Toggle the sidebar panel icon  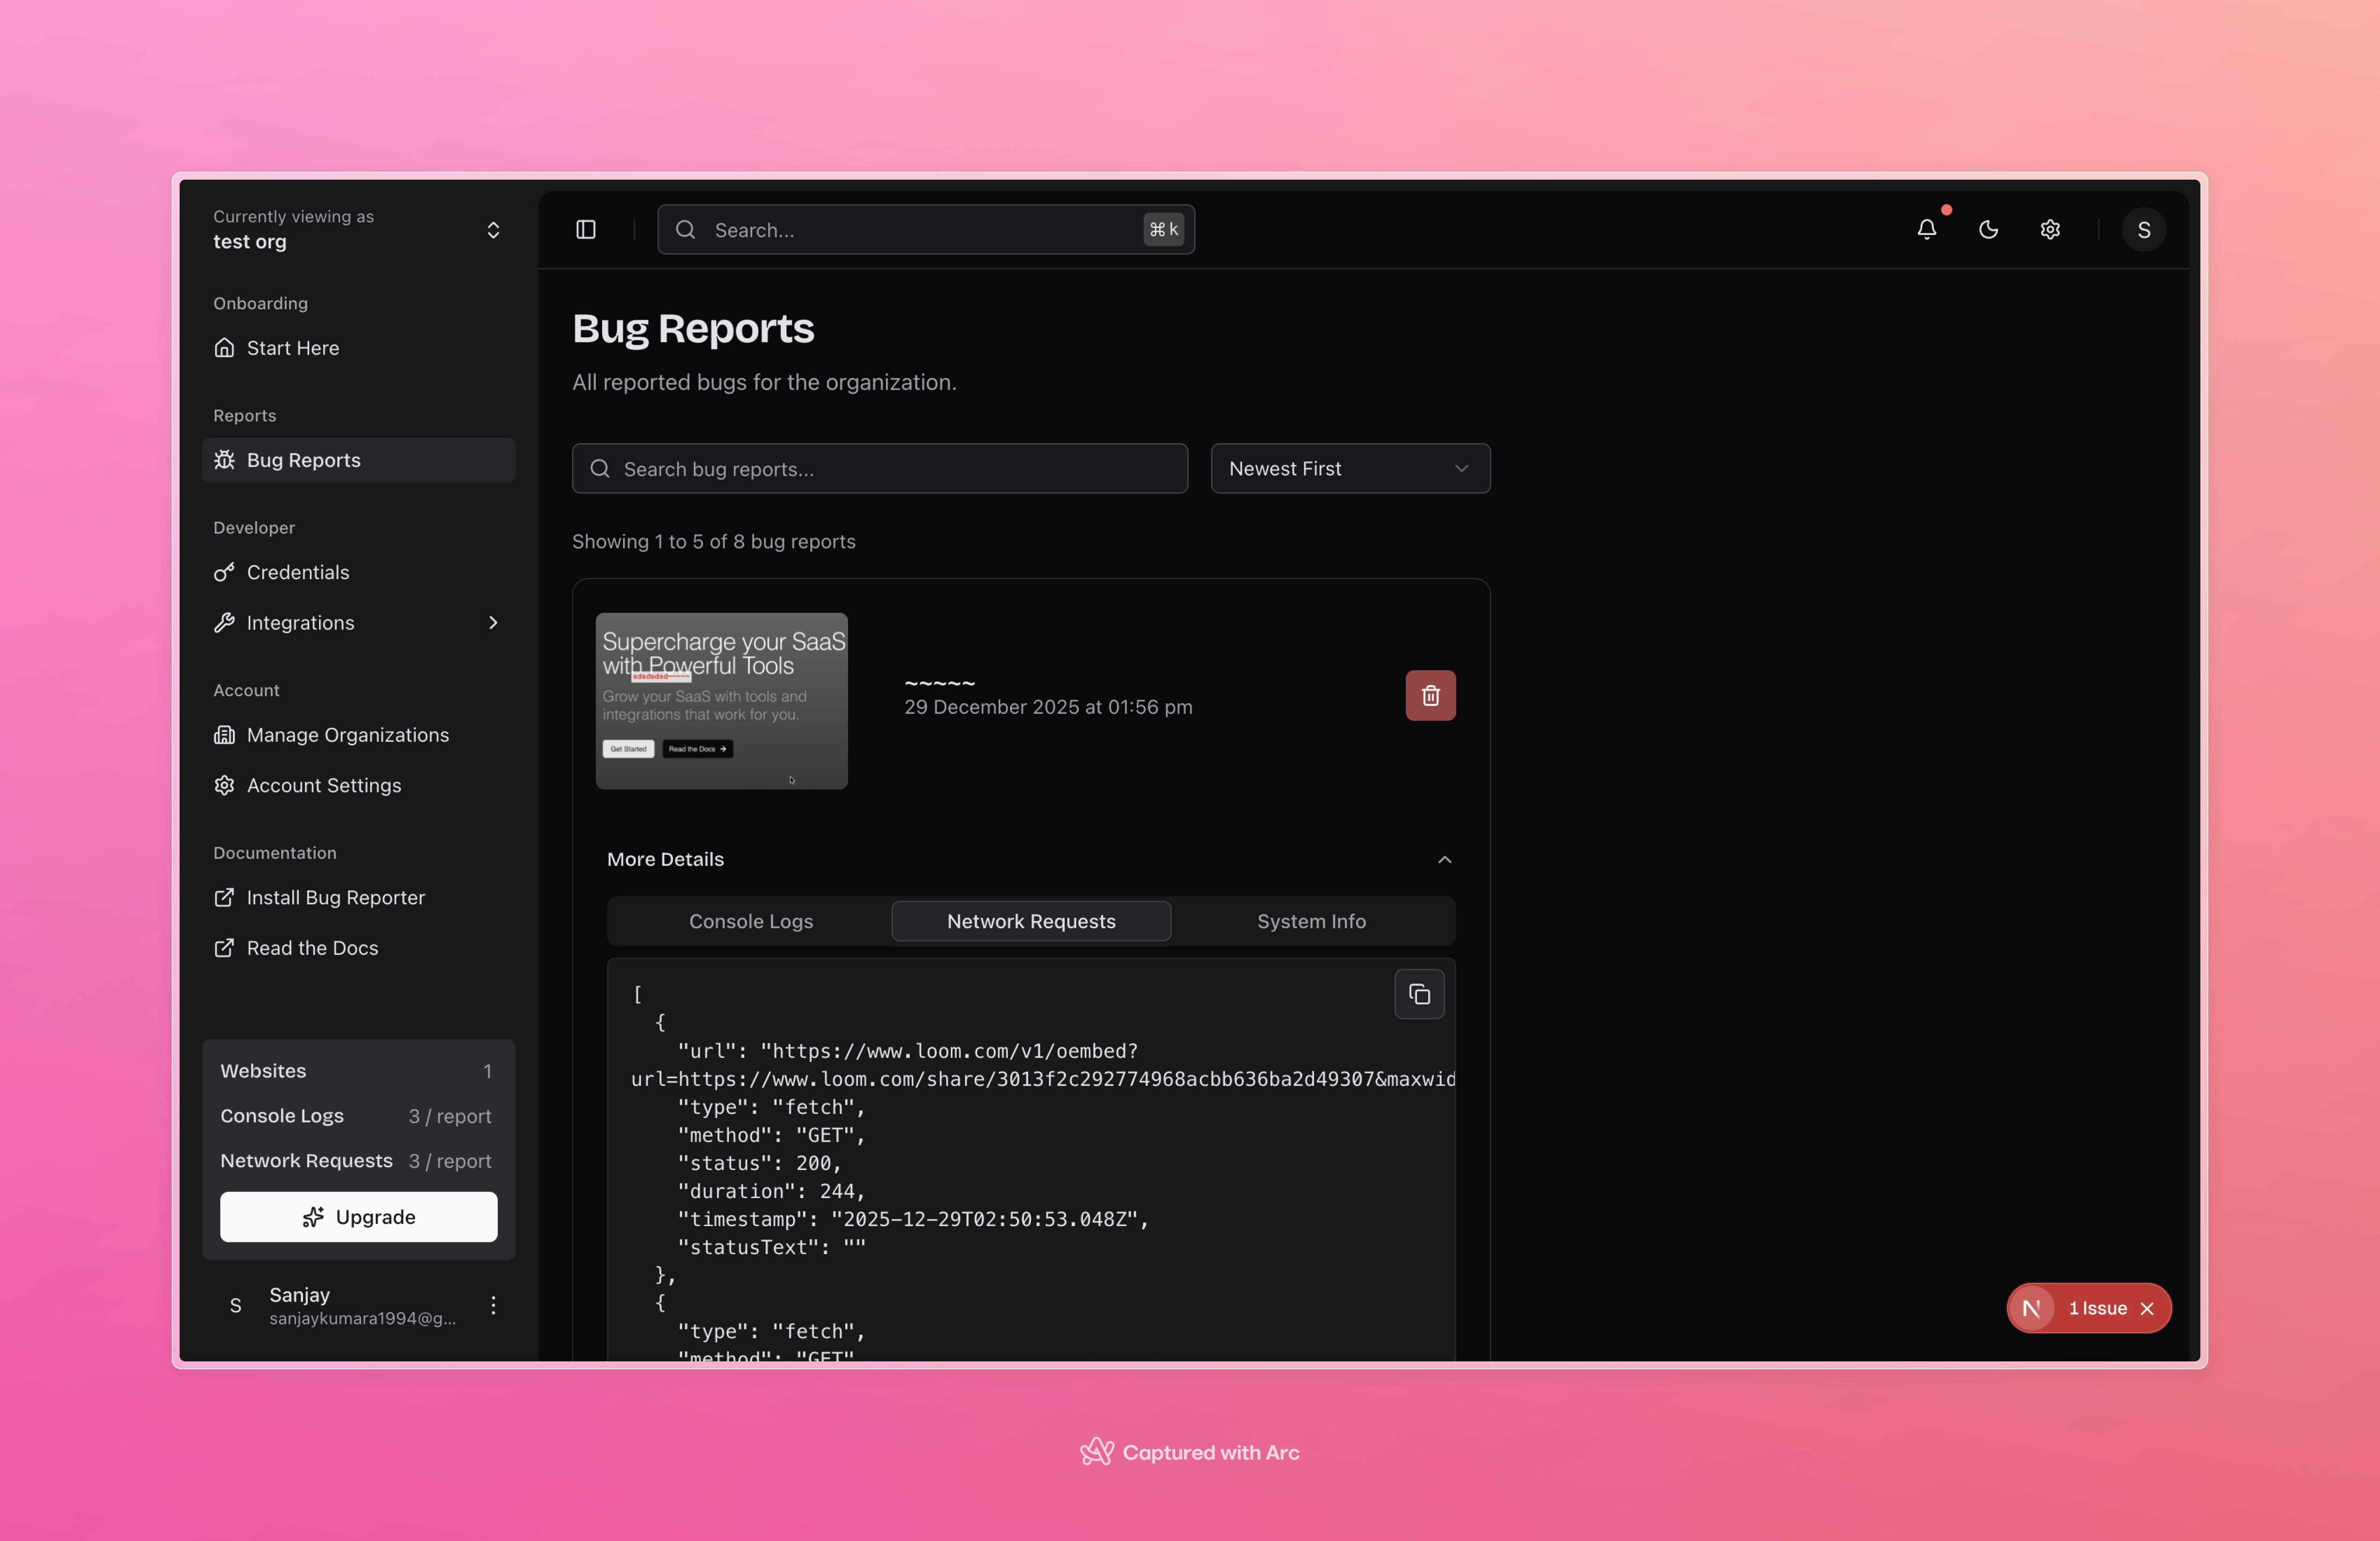point(586,230)
